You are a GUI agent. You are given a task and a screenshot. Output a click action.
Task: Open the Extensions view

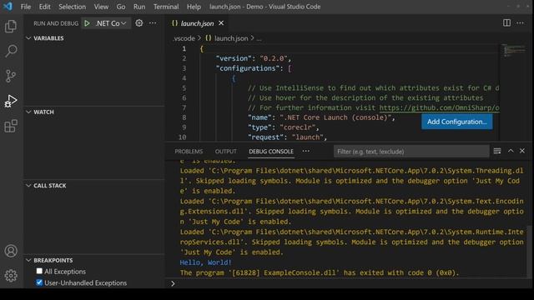click(x=11, y=126)
